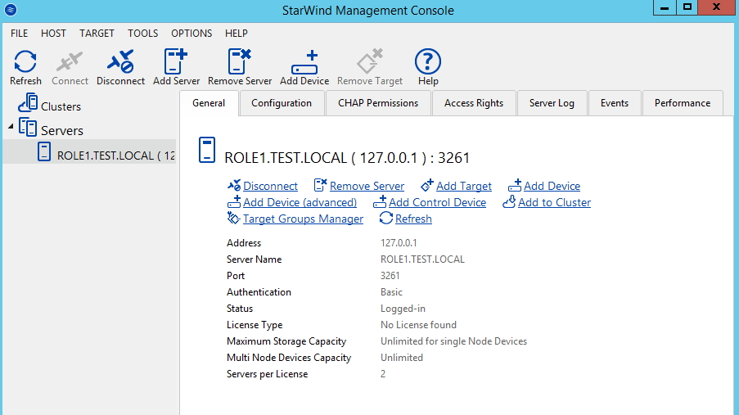Click the greyed Connect toolbar icon
739x415 pixels.
click(x=70, y=61)
